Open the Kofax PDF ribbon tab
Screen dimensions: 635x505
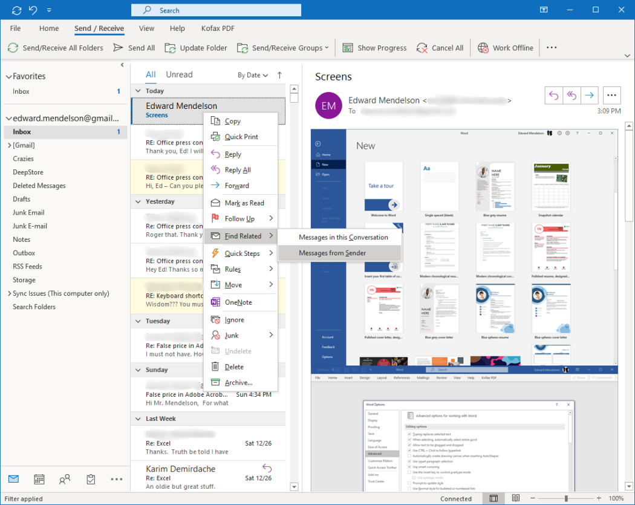pos(218,28)
